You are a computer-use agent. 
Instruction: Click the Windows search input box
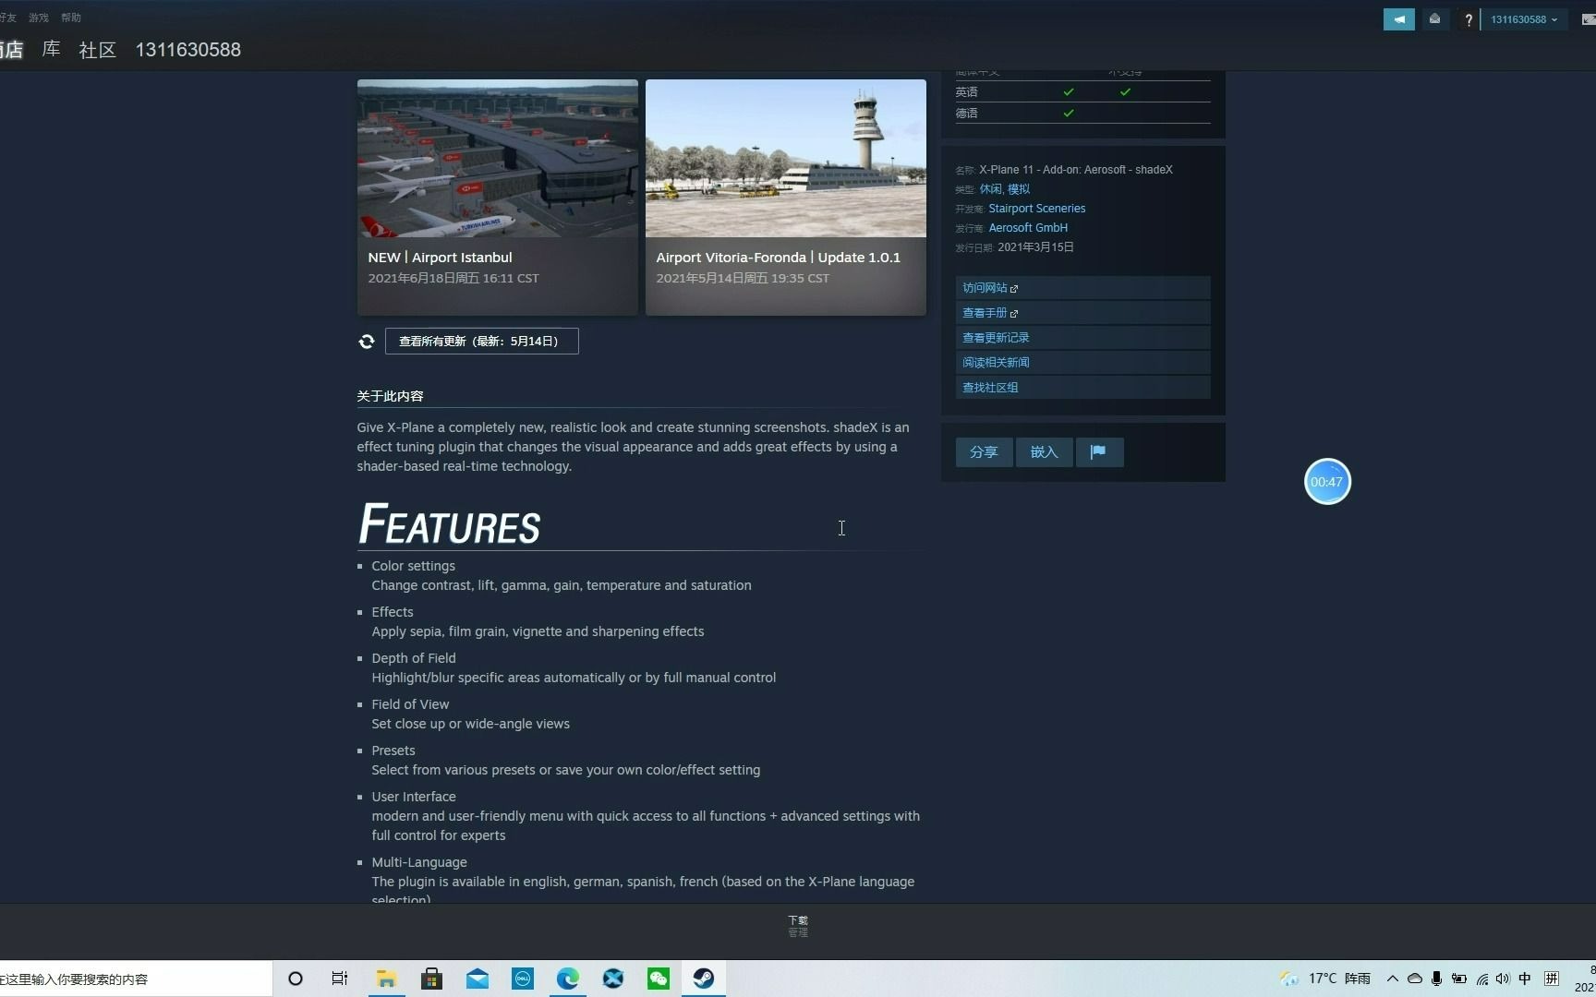tap(136, 979)
